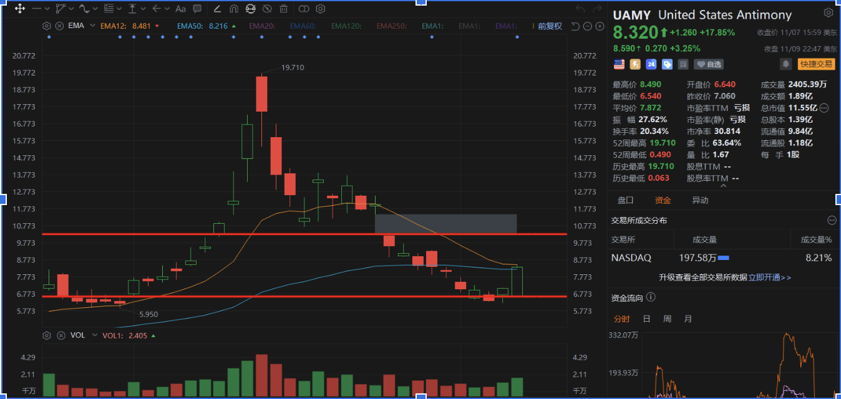Enable the EMA20 line
841x399 pixels.
click(x=262, y=26)
